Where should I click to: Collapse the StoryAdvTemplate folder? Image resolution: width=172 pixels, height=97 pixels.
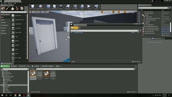coord(2,77)
